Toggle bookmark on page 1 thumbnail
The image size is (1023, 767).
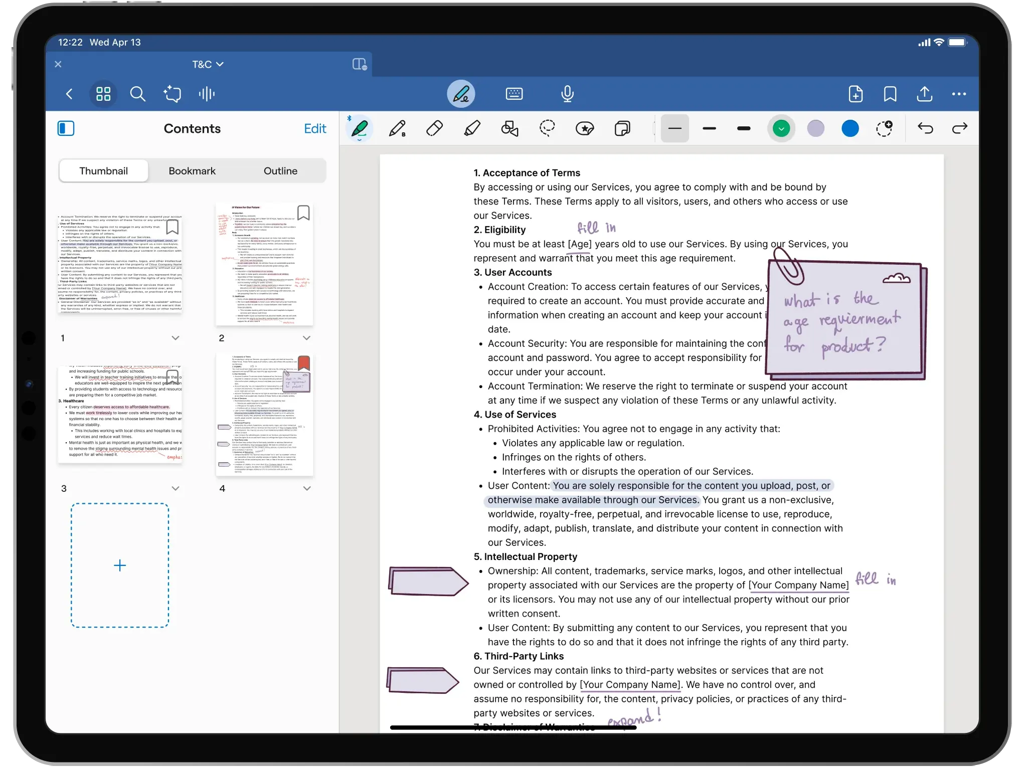pyautogui.click(x=173, y=227)
